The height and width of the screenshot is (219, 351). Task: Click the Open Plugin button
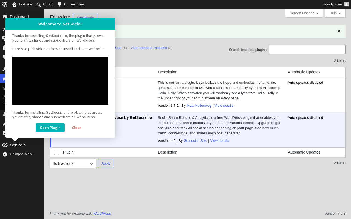tap(50, 128)
